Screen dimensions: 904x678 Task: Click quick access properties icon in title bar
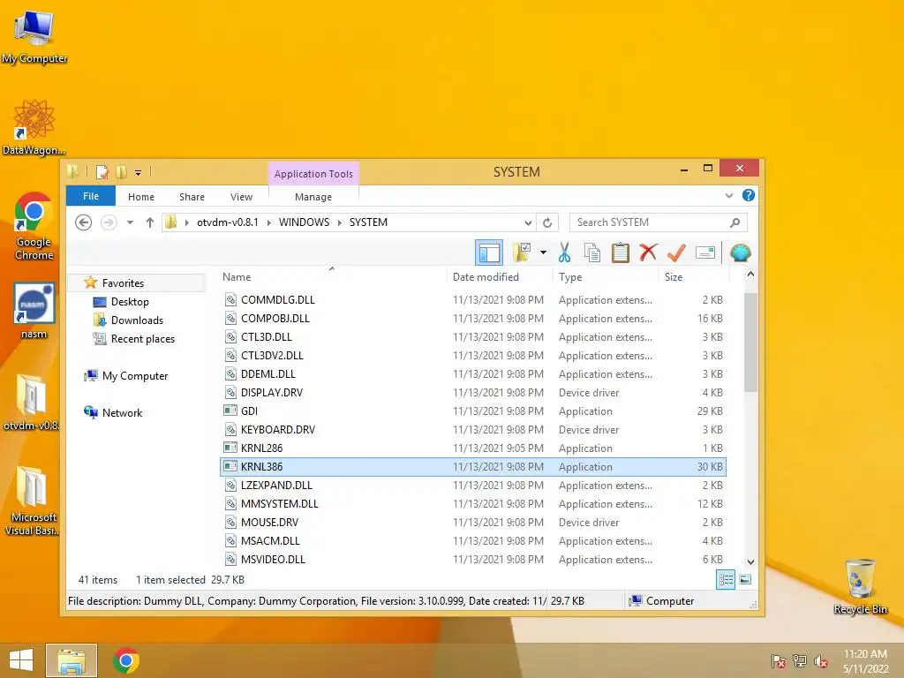point(102,172)
